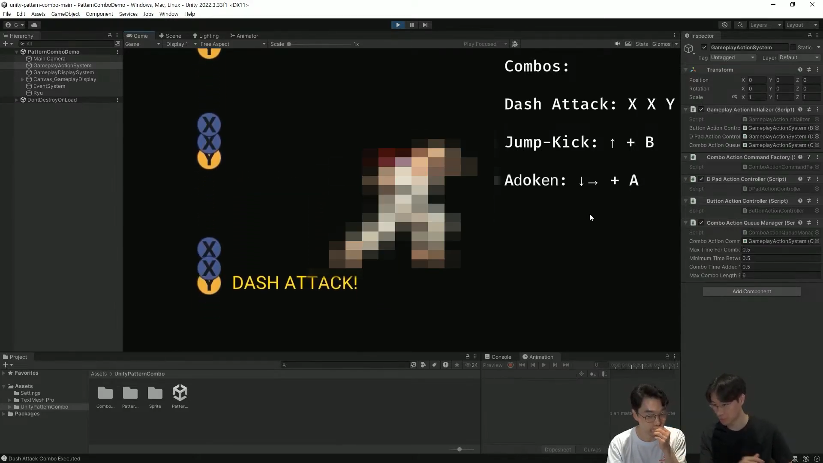
Task: Click the record button in Animation panel
Action: tap(510, 365)
